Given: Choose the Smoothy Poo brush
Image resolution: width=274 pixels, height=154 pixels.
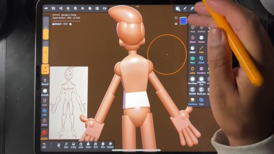Looking at the screenshot, I should [x=201, y=81].
